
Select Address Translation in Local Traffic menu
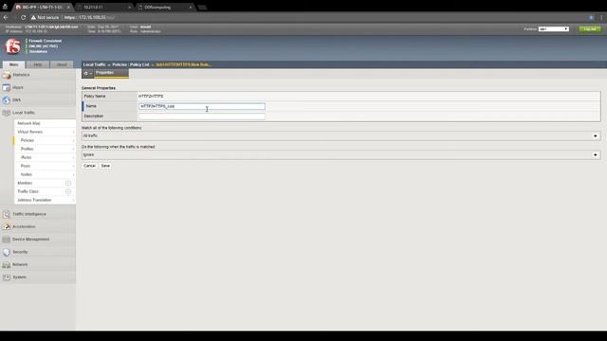click(x=34, y=200)
